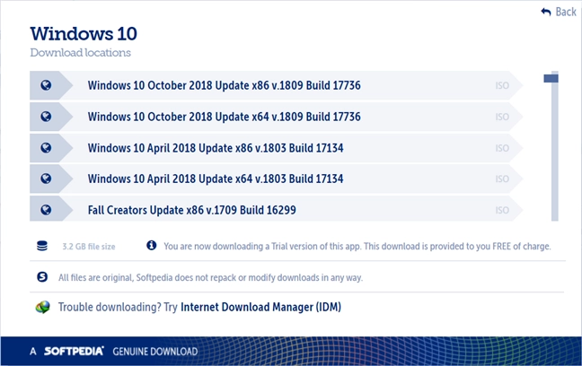Click ISO label on Fall Creators Update row
582x366 pixels.
(x=502, y=210)
